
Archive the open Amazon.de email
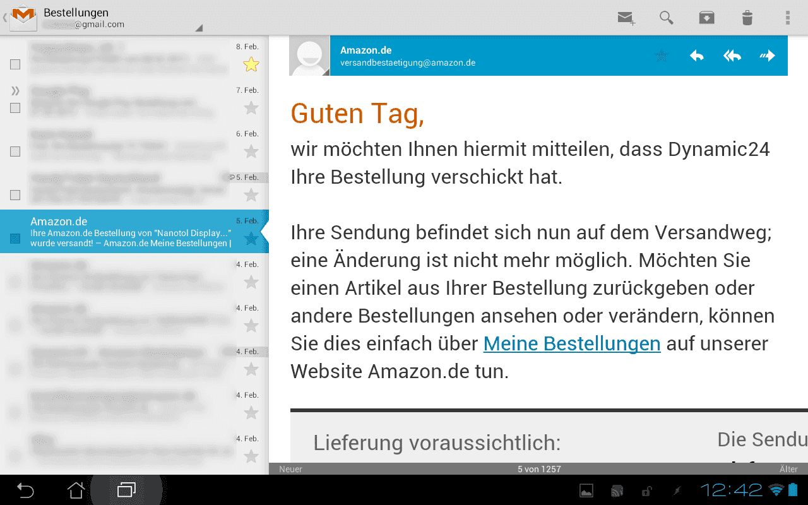pyautogui.click(x=706, y=18)
